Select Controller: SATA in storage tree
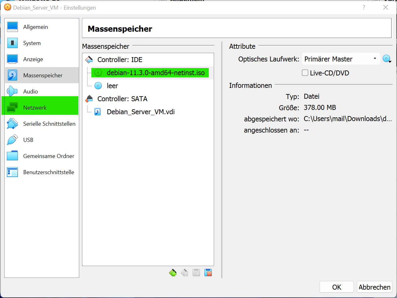Viewport: 397px width, 298px height. click(122, 99)
